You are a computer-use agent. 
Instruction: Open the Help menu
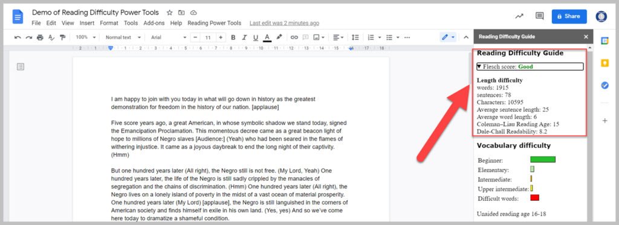pyautogui.click(x=176, y=23)
